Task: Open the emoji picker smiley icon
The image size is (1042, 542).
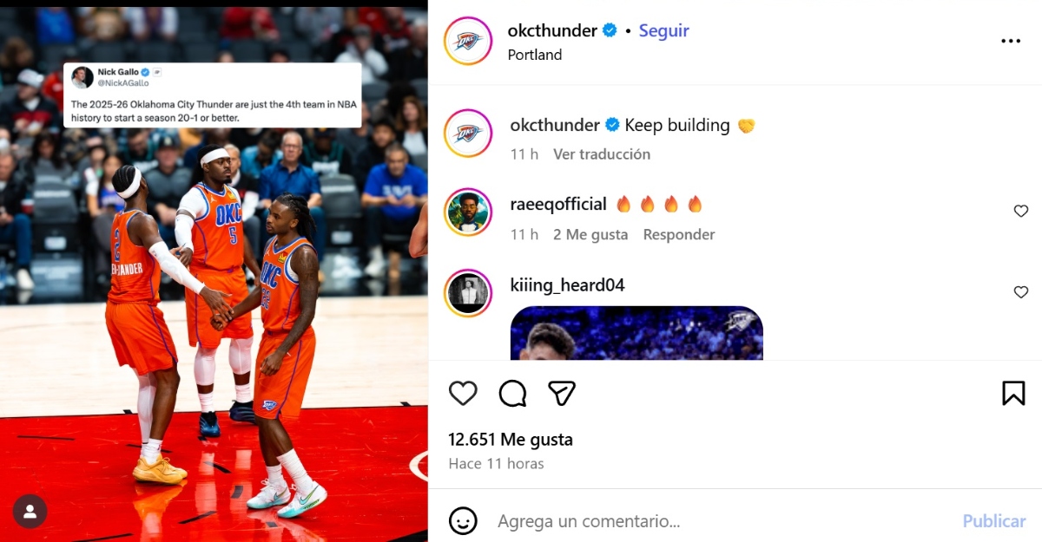Action: 463,521
